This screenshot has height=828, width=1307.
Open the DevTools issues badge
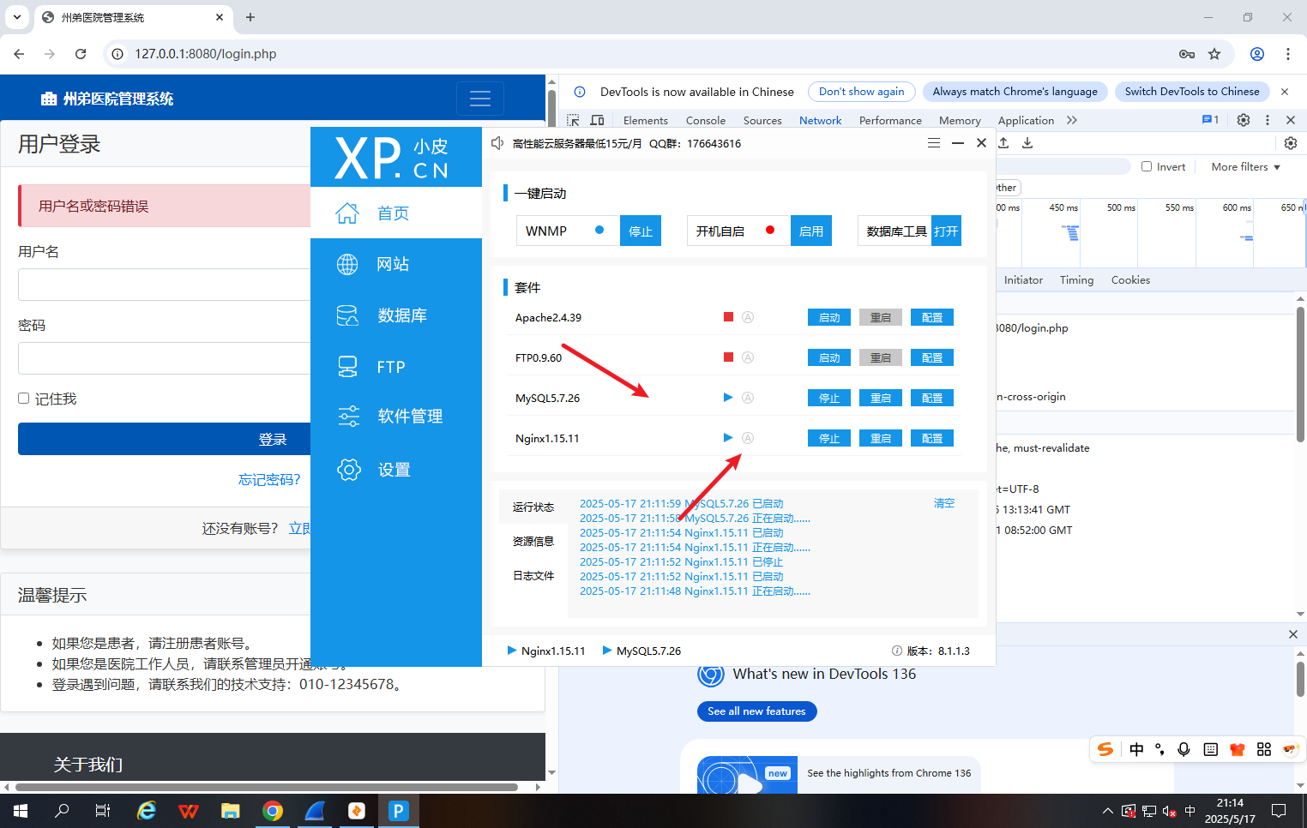(x=1210, y=120)
